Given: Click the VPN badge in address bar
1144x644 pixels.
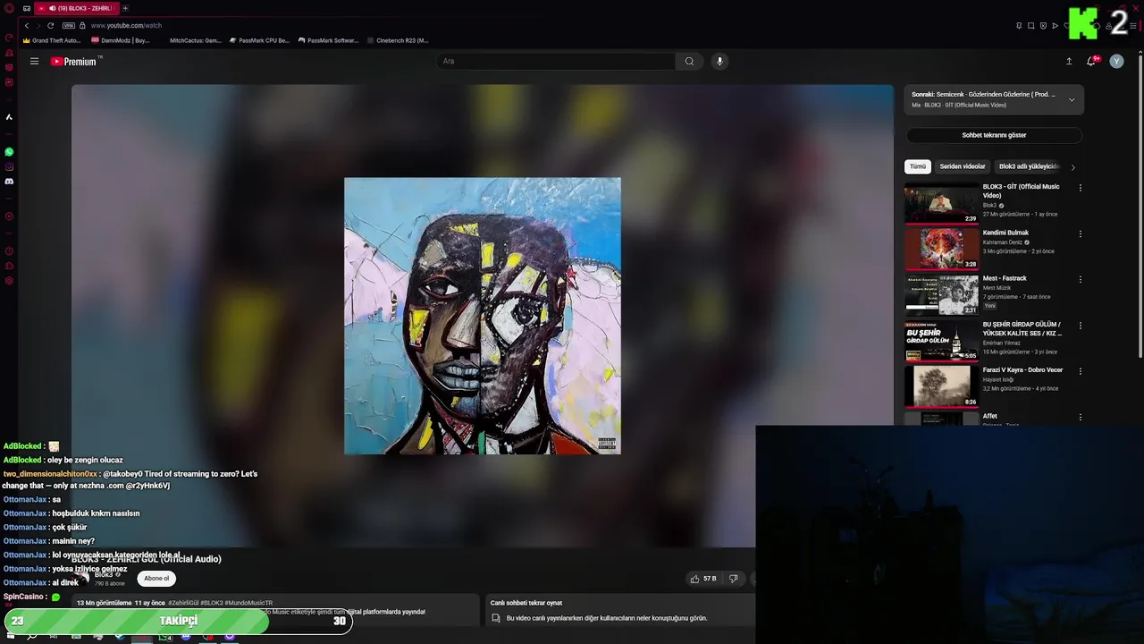Looking at the screenshot, I should pos(68,25).
